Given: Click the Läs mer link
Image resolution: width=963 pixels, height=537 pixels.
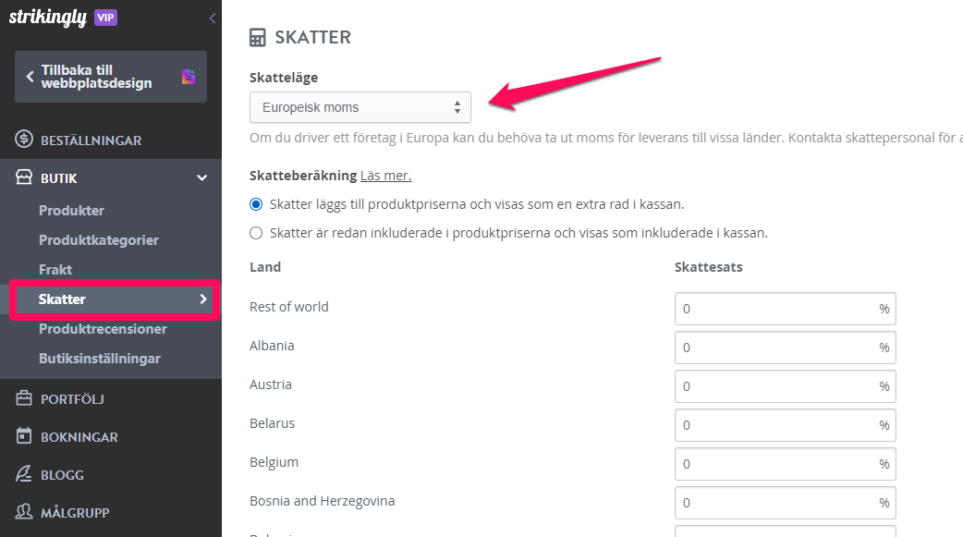Looking at the screenshot, I should [385, 176].
